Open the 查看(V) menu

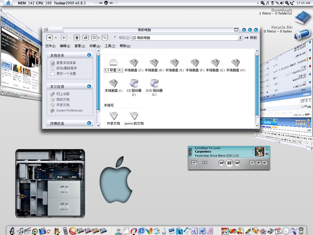pos(80,46)
